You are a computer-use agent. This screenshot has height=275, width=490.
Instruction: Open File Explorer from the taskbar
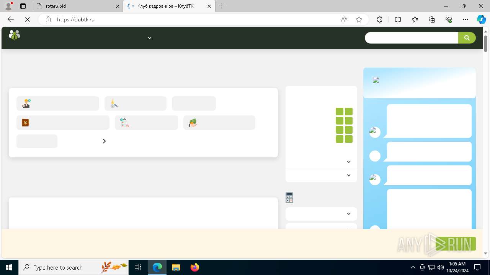(176, 267)
